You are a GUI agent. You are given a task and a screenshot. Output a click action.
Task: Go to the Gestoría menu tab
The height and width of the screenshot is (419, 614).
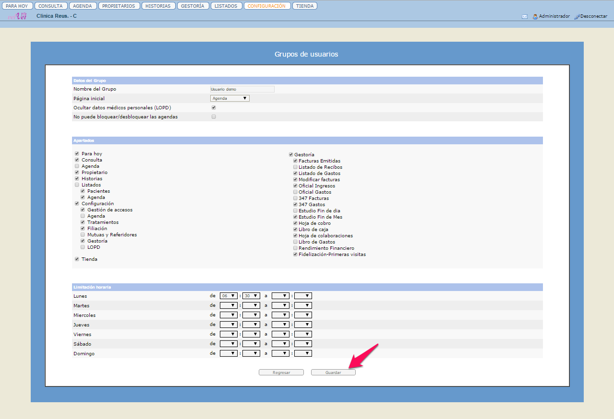[x=193, y=6]
